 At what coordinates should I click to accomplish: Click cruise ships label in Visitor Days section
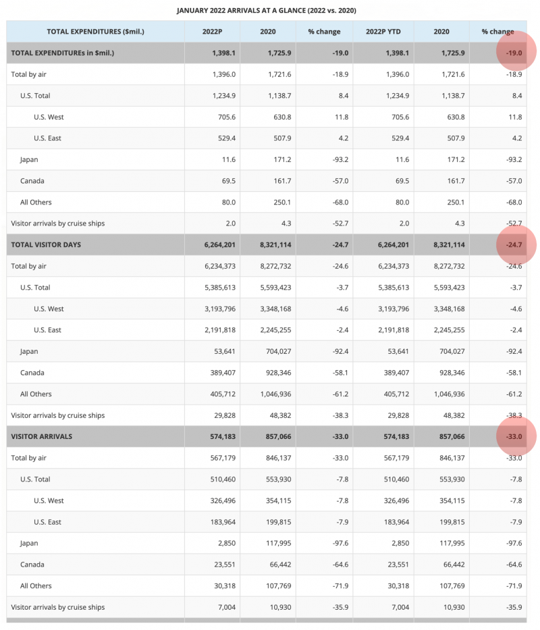(58, 415)
